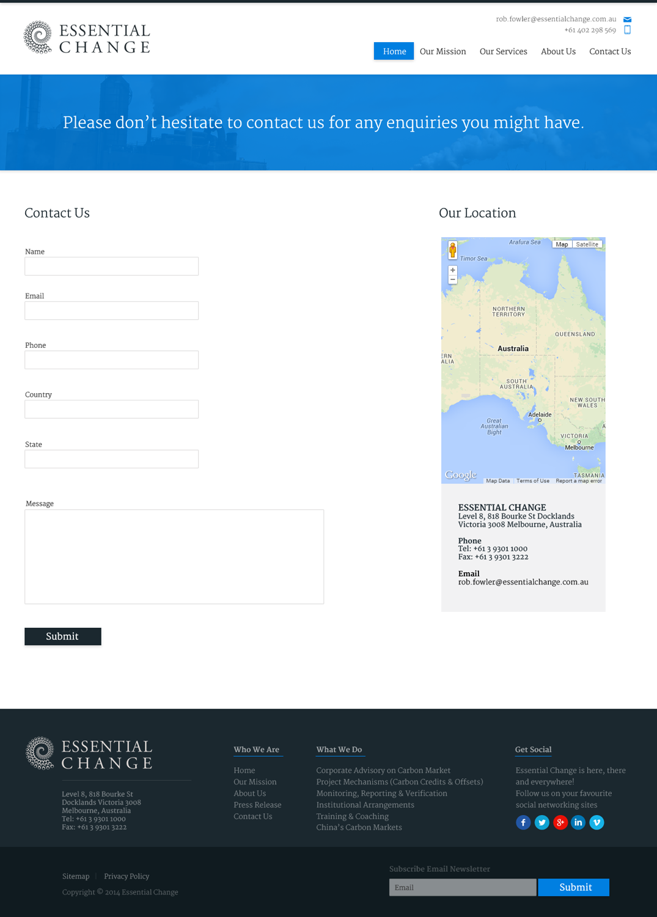Image resolution: width=657 pixels, height=917 pixels.
Task: Open the Our Services menu item
Action: (x=503, y=51)
